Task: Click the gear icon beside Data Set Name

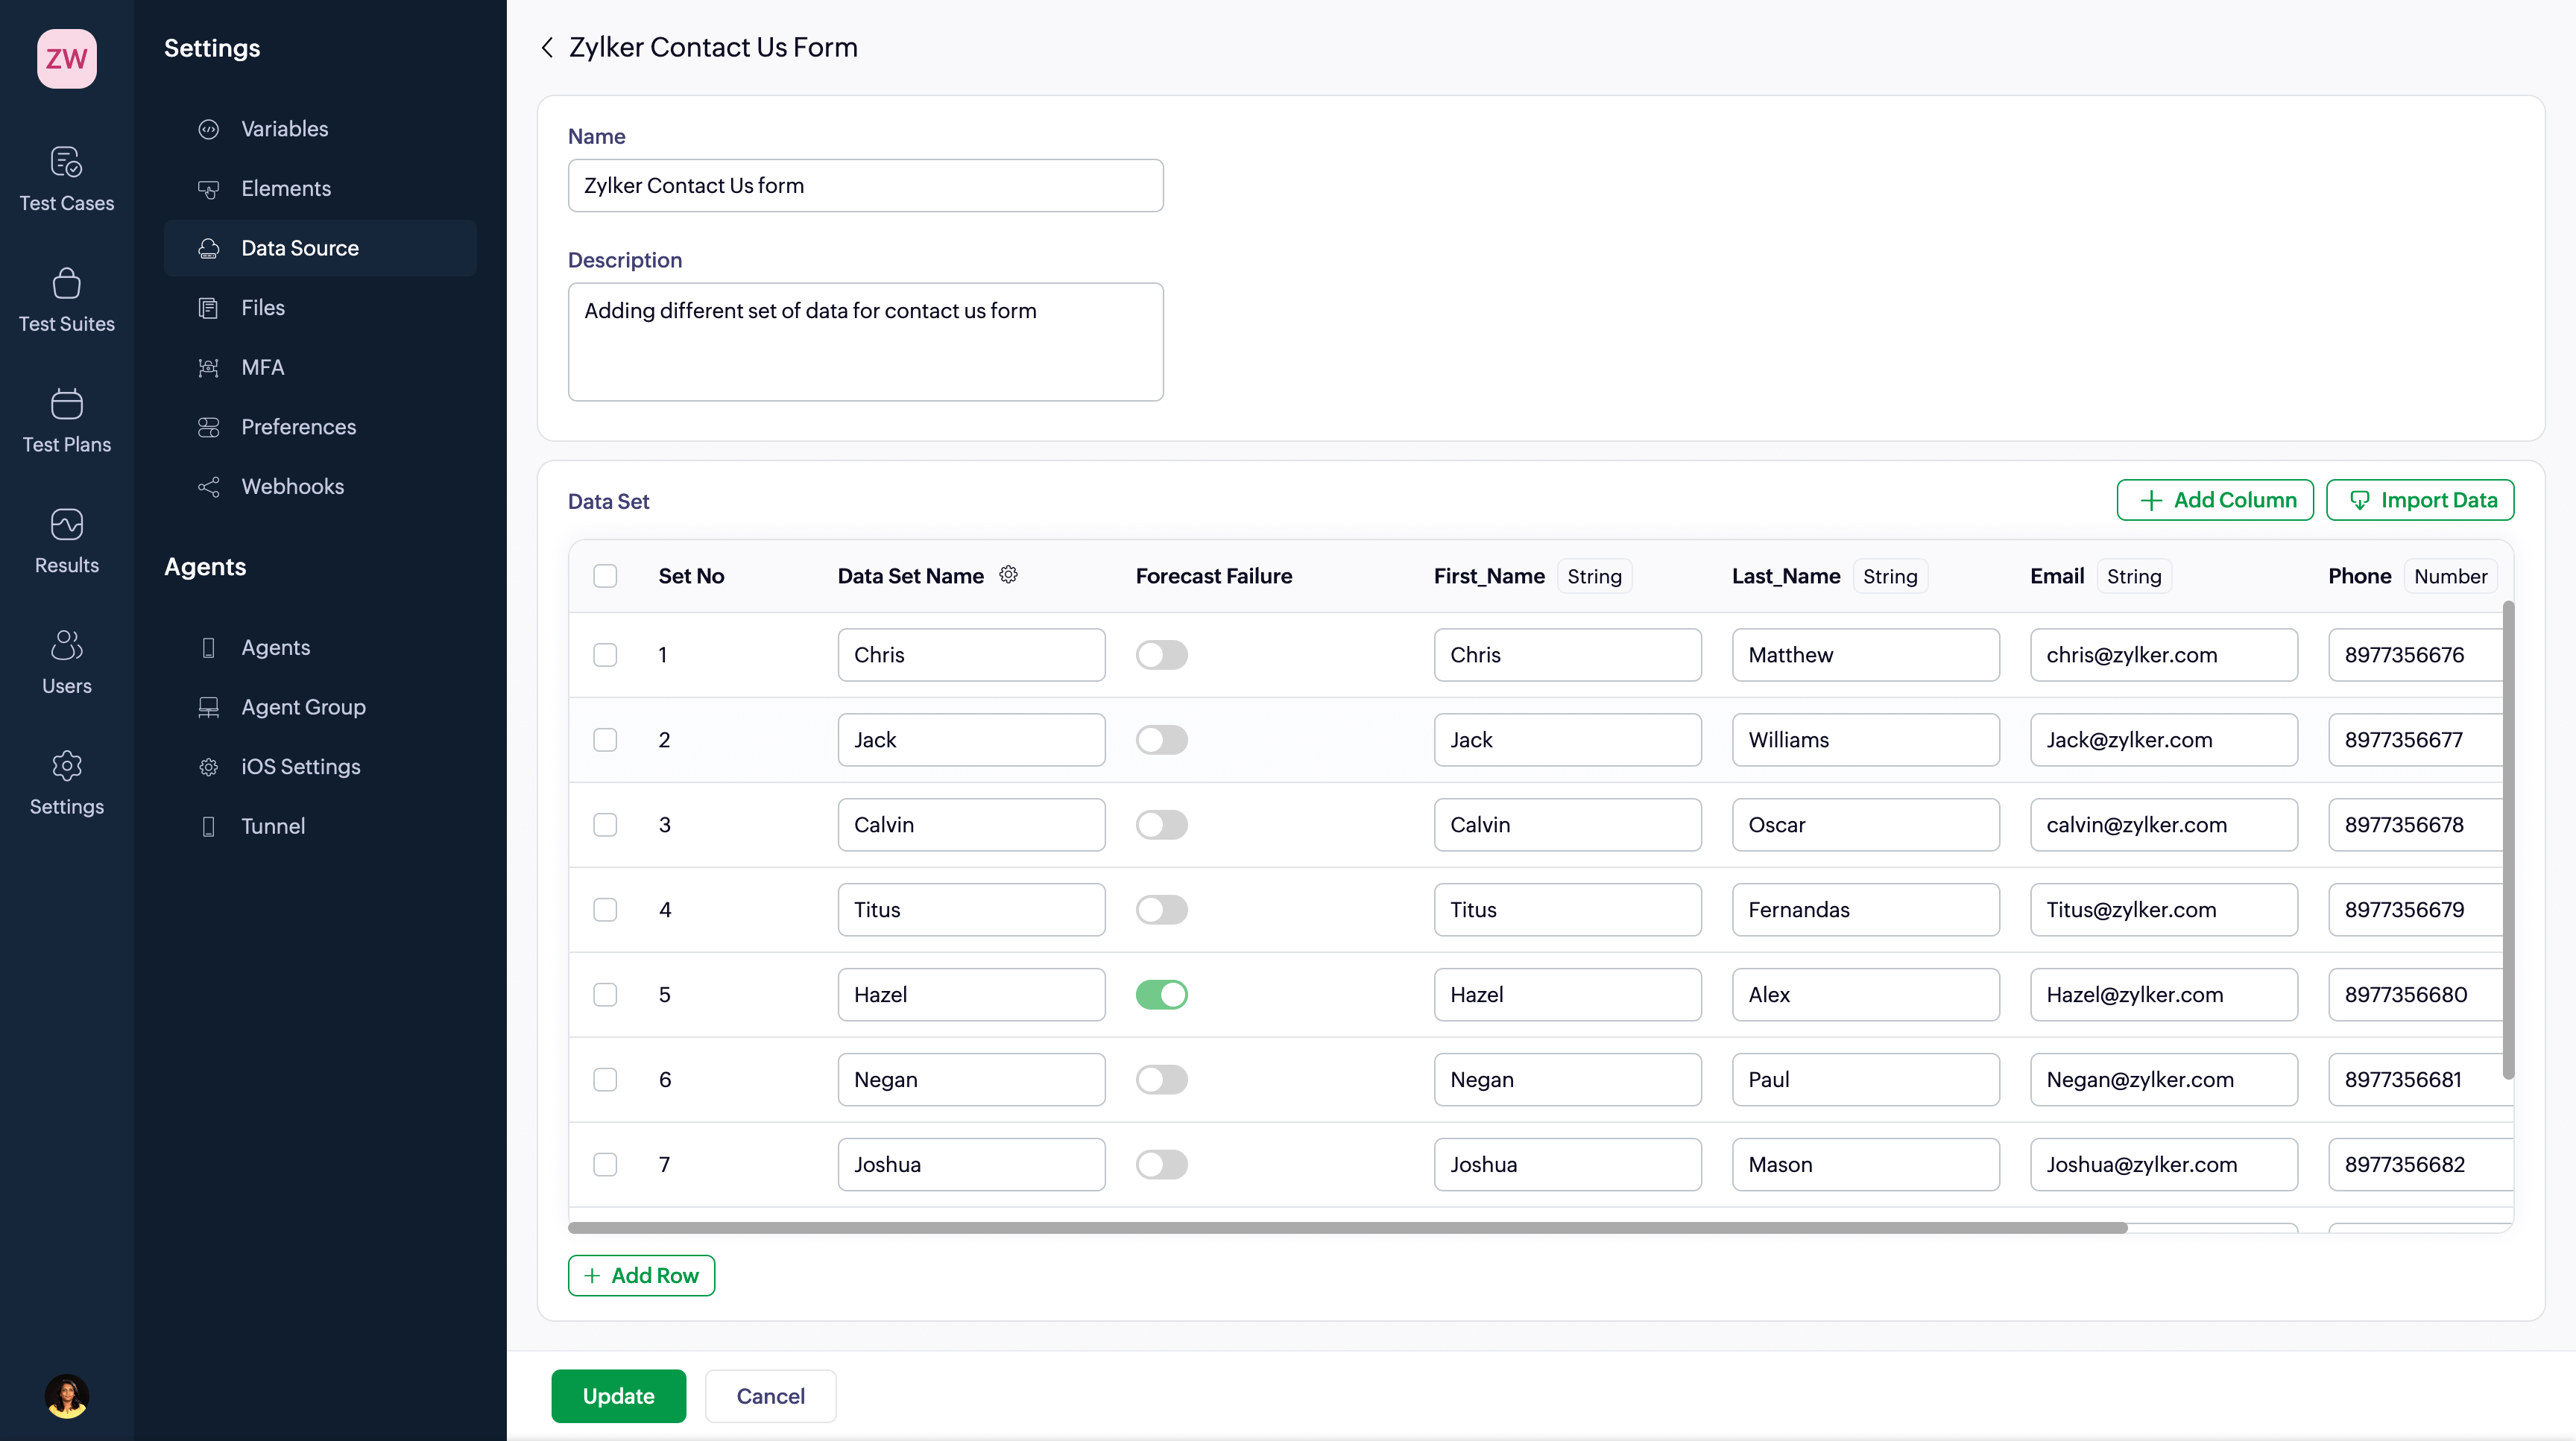Action: pyautogui.click(x=1008, y=574)
